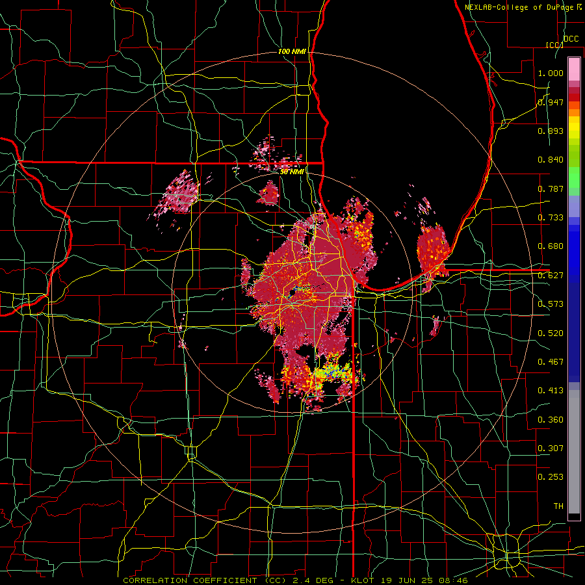Viewport: 585px width, 585px height.
Task: Click the 0.893 scale value
Action: click(551, 131)
